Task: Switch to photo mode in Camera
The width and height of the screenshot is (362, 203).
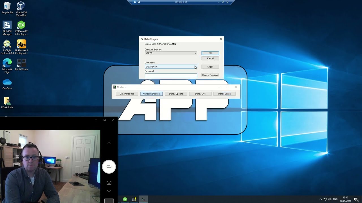Action: click(109, 183)
